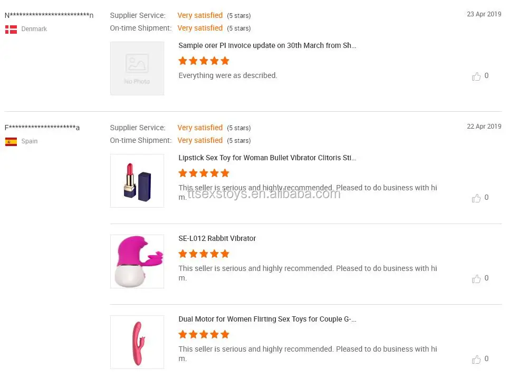527x388 pixels.
Task: Like the SE-L012 Rabbit review
Action: pos(476,279)
